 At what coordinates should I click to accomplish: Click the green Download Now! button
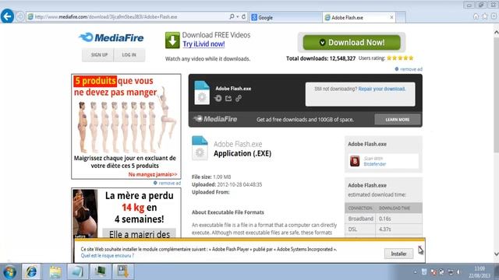pos(352,42)
